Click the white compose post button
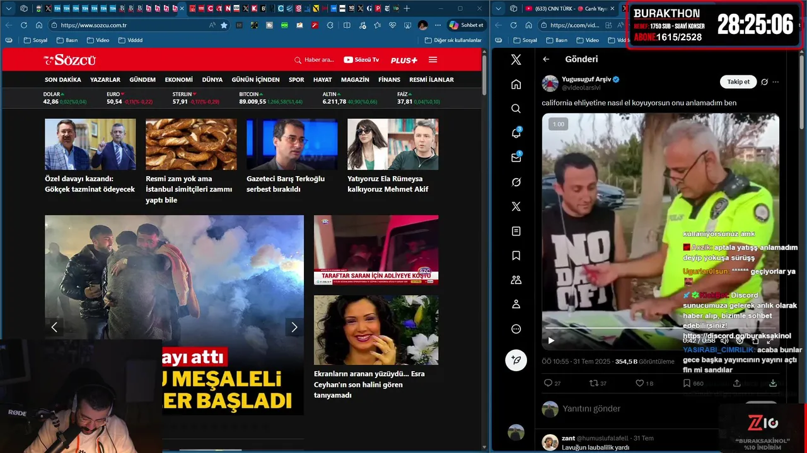The height and width of the screenshot is (453, 807). (x=516, y=360)
